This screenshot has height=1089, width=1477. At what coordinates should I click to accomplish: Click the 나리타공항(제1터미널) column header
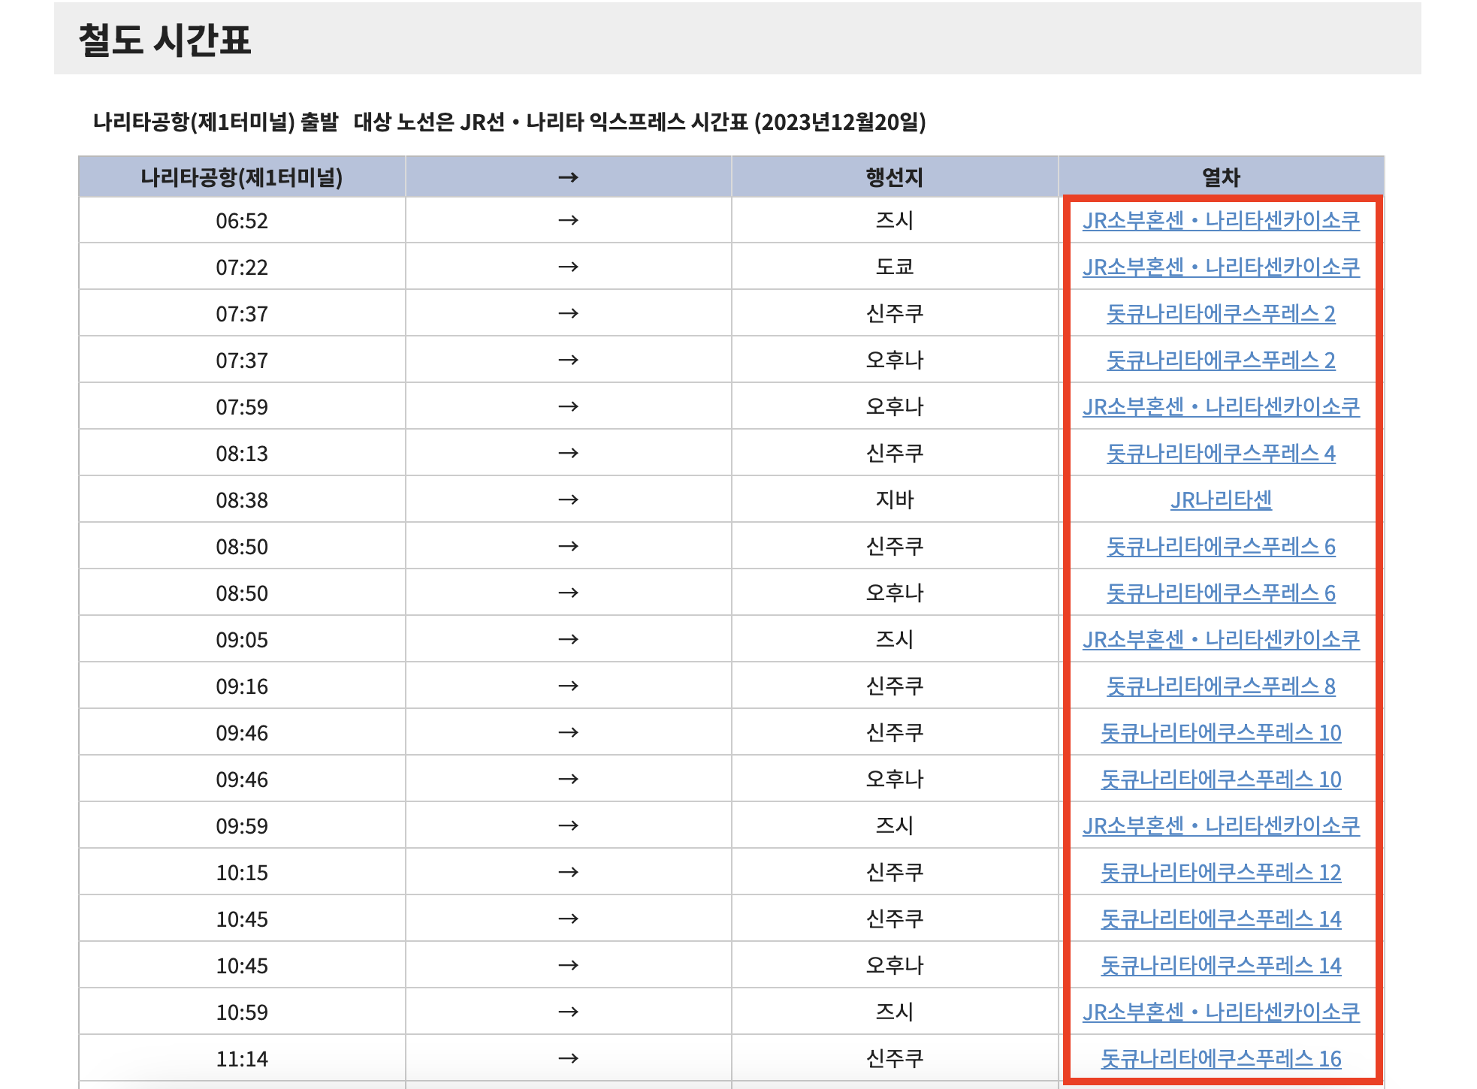(242, 177)
